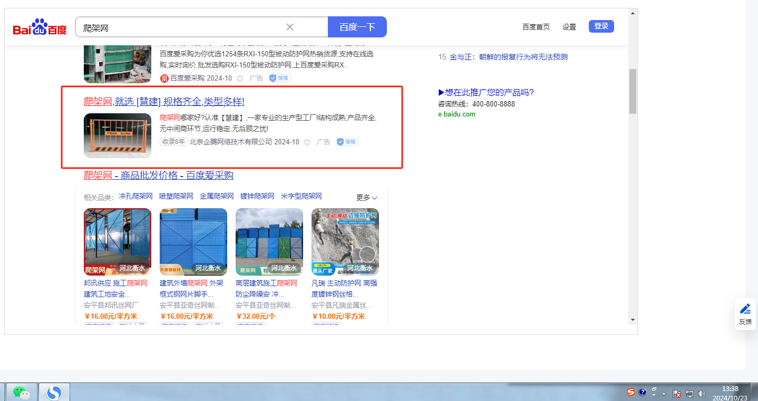
Task: Expand the dropdown arrow beside 百度爱采购 2024-10
Action: click(x=239, y=79)
